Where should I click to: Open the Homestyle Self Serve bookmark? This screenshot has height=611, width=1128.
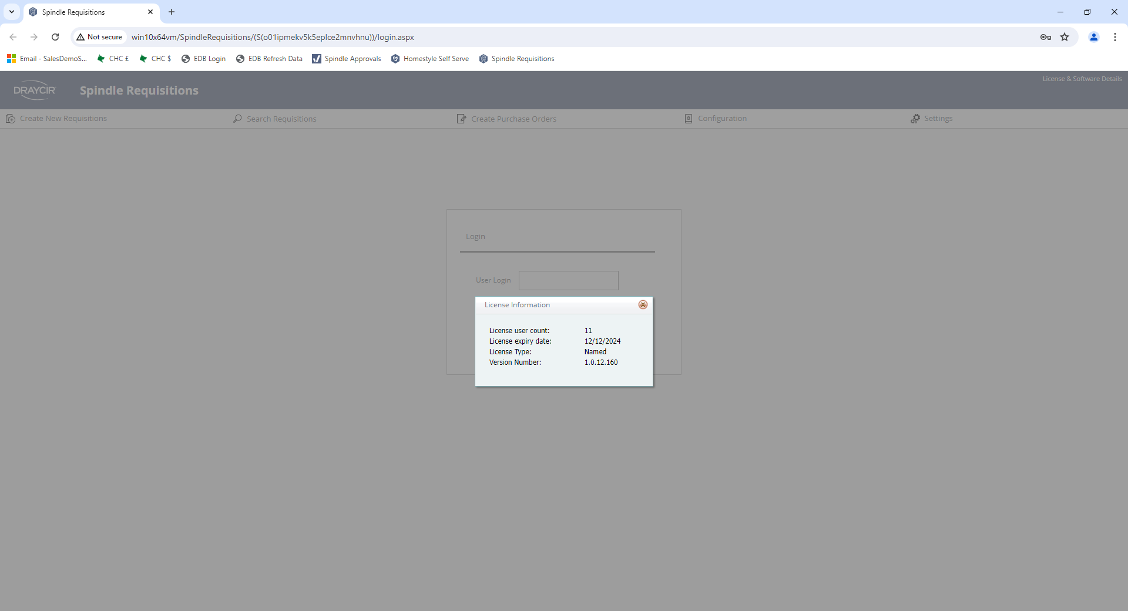coord(430,59)
